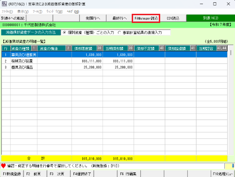Click the FAManager読込 button

[x=146, y=18]
